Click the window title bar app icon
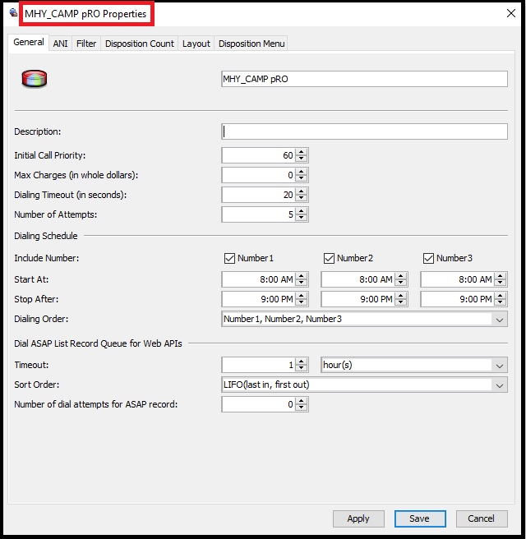This screenshot has width=526, height=539. pos(13,13)
